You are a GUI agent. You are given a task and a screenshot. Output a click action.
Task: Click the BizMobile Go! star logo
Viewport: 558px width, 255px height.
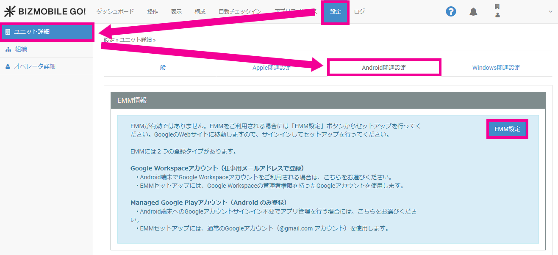9,12
